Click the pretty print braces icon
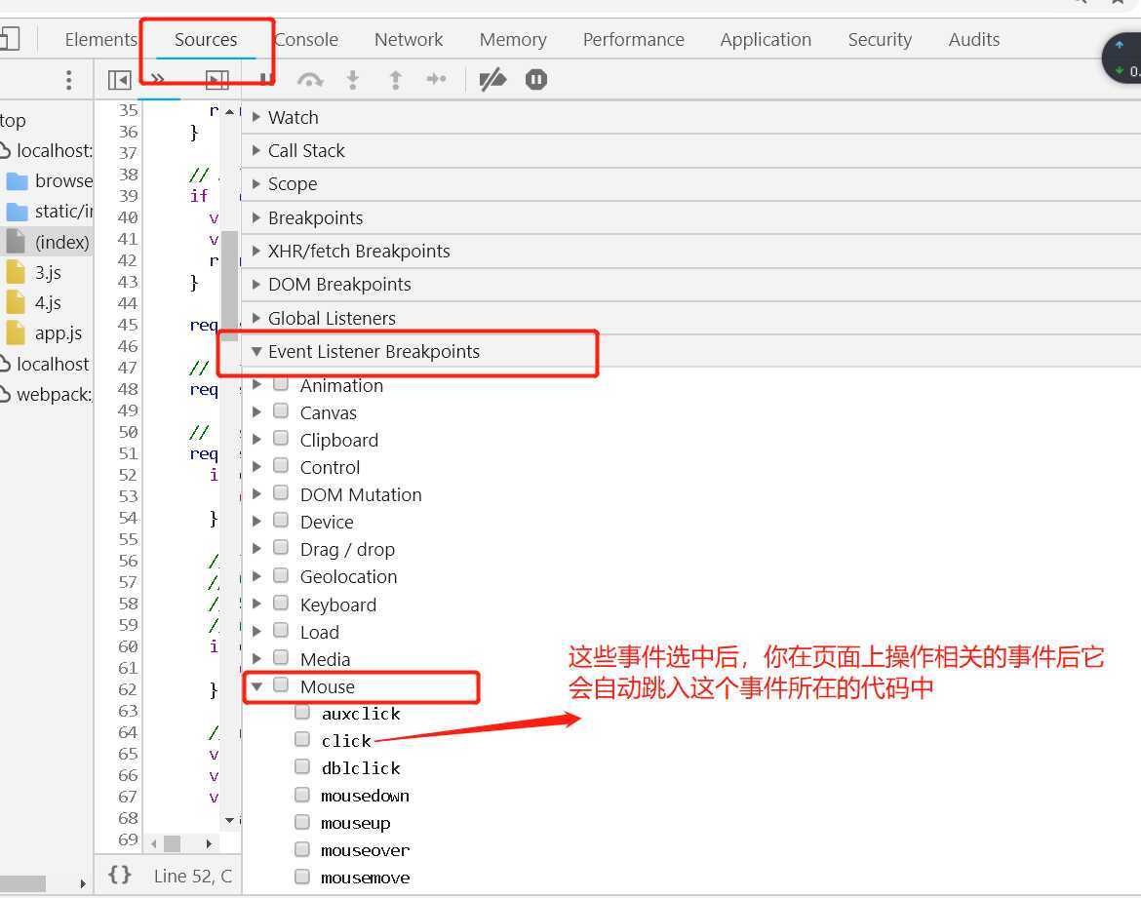The width and height of the screenshot is (1141, 898). [119, 874]
